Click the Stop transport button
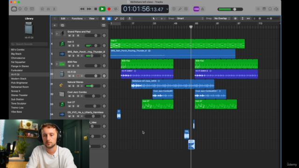Screen dimensions: 299x168 click(x=96, y=9)
